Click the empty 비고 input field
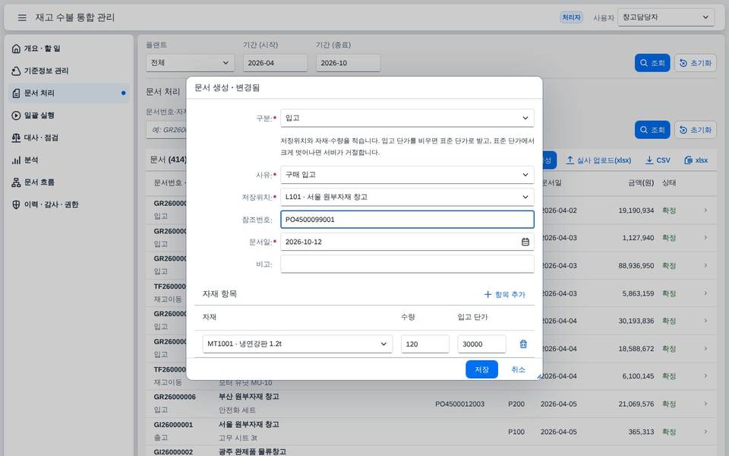 tap(407, 264)
